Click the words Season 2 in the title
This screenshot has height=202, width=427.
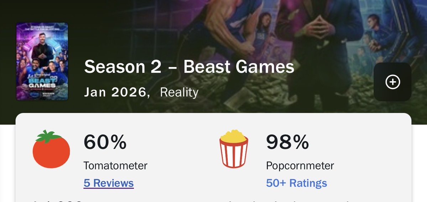pos(123,67)
